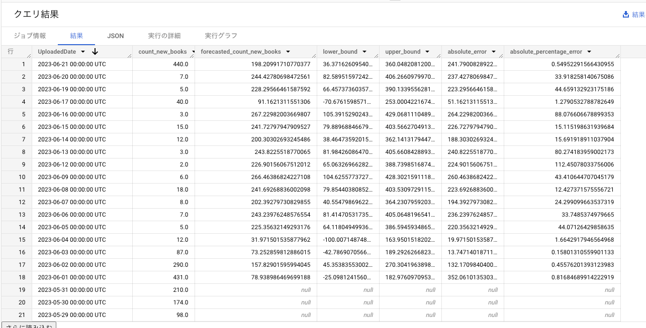Click absolute_error value 352.0610135303...
This screenshot has width=646, height=328.
point(473,277)
